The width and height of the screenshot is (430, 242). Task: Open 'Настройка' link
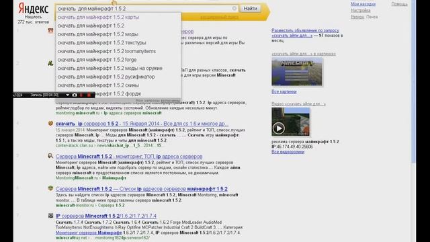360,11
